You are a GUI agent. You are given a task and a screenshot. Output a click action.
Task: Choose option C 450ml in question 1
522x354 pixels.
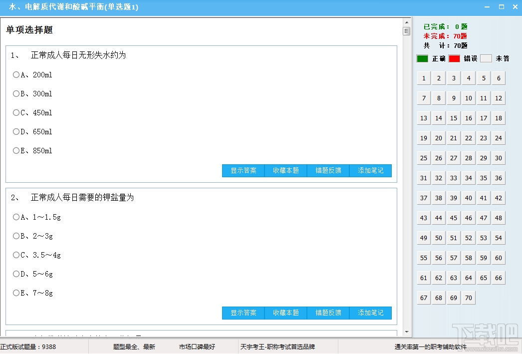tap(16, 112)
